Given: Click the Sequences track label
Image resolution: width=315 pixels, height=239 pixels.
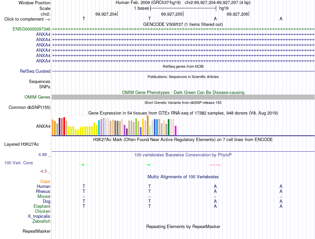Looking at the screenshot, I should click(39, 81).
